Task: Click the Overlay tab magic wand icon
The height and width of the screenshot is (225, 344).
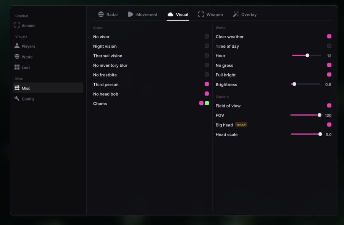Action: (x=236, y=14)
